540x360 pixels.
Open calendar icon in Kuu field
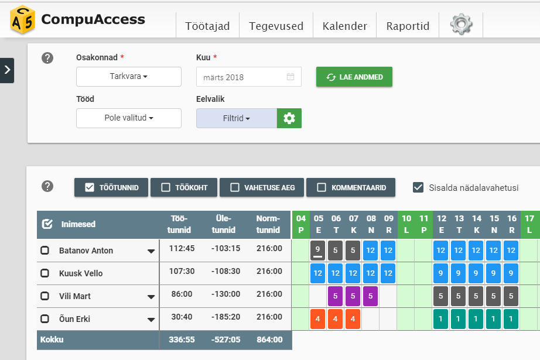[x=290, y=77]
